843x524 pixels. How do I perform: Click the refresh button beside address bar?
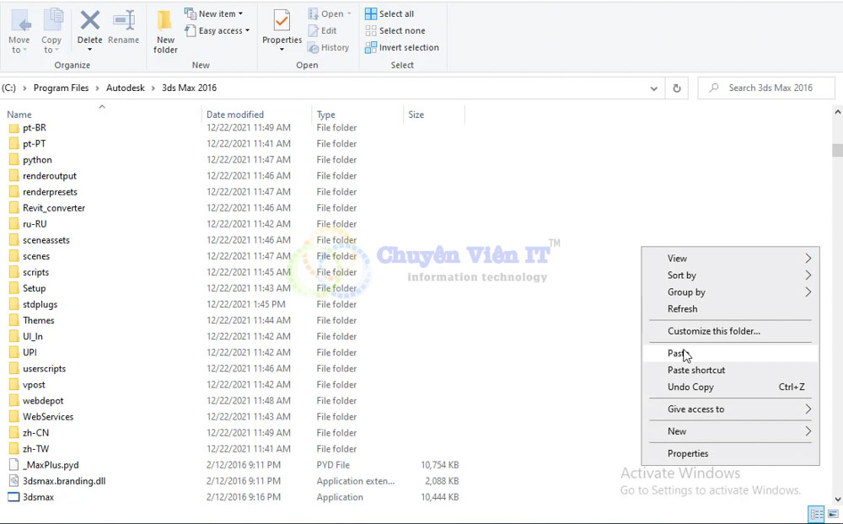tap(676, 88)
